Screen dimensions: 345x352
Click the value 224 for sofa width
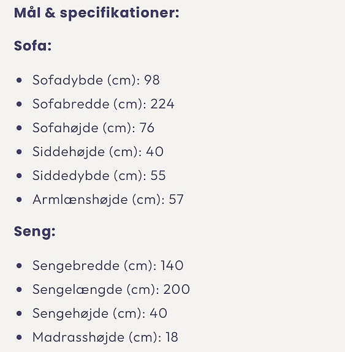[162, 104]
